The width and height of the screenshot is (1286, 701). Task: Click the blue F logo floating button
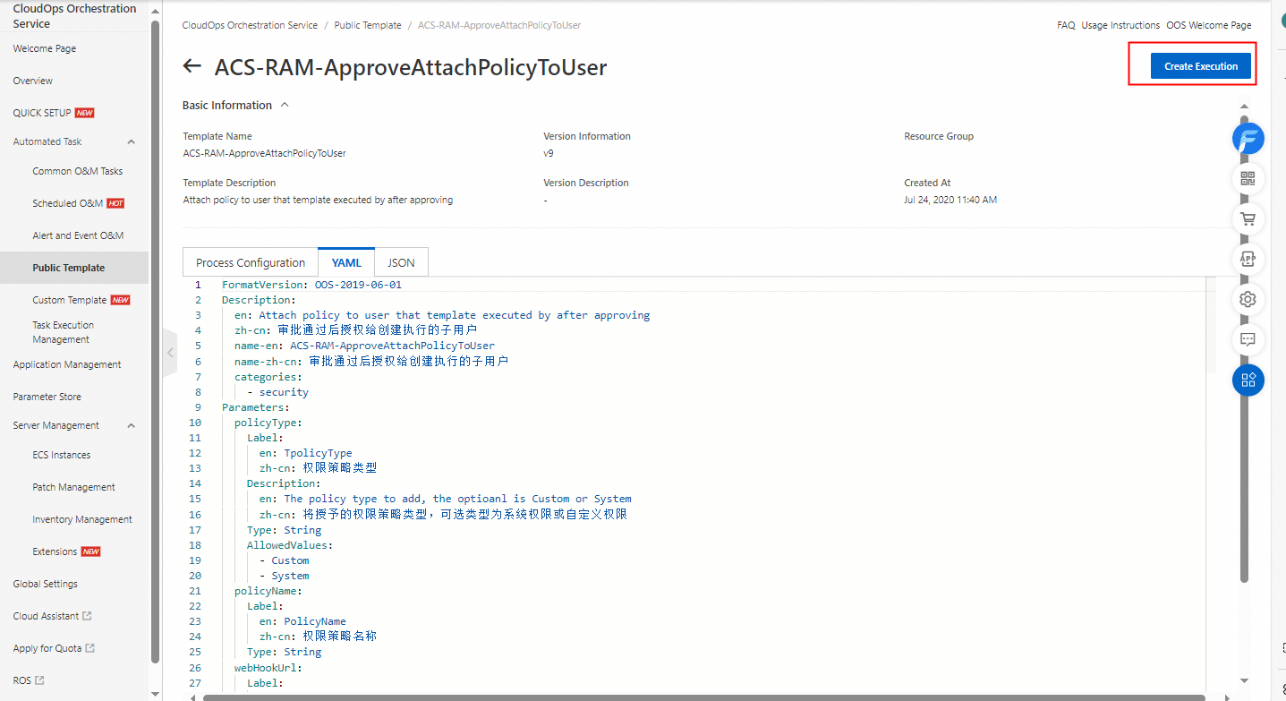(x=1248, y=139)
